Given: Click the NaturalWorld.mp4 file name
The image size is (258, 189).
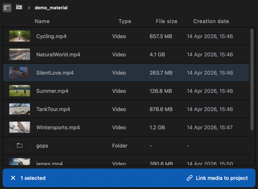Looking at the screenshot, I should coord(58,55).
